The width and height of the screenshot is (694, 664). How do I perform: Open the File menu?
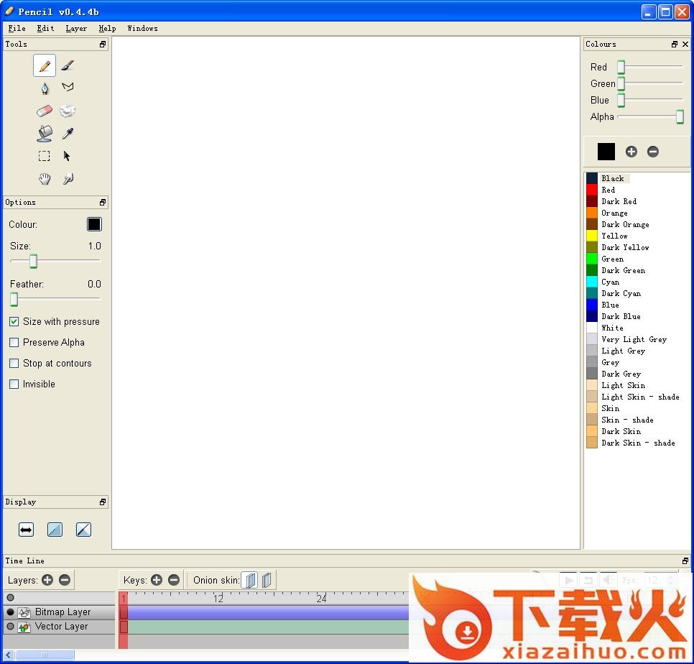pyautogui.click(x=17, y=28)
